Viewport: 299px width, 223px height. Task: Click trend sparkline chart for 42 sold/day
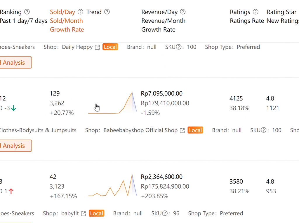click(112, 186)
